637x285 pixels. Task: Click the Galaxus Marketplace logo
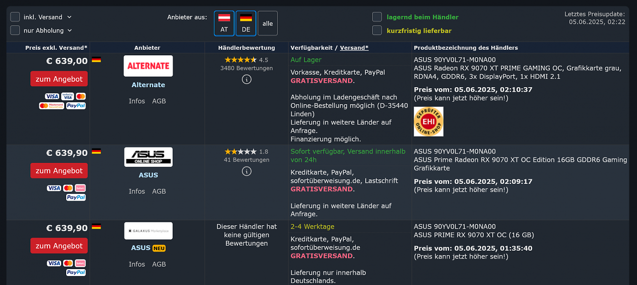point(148,231)
